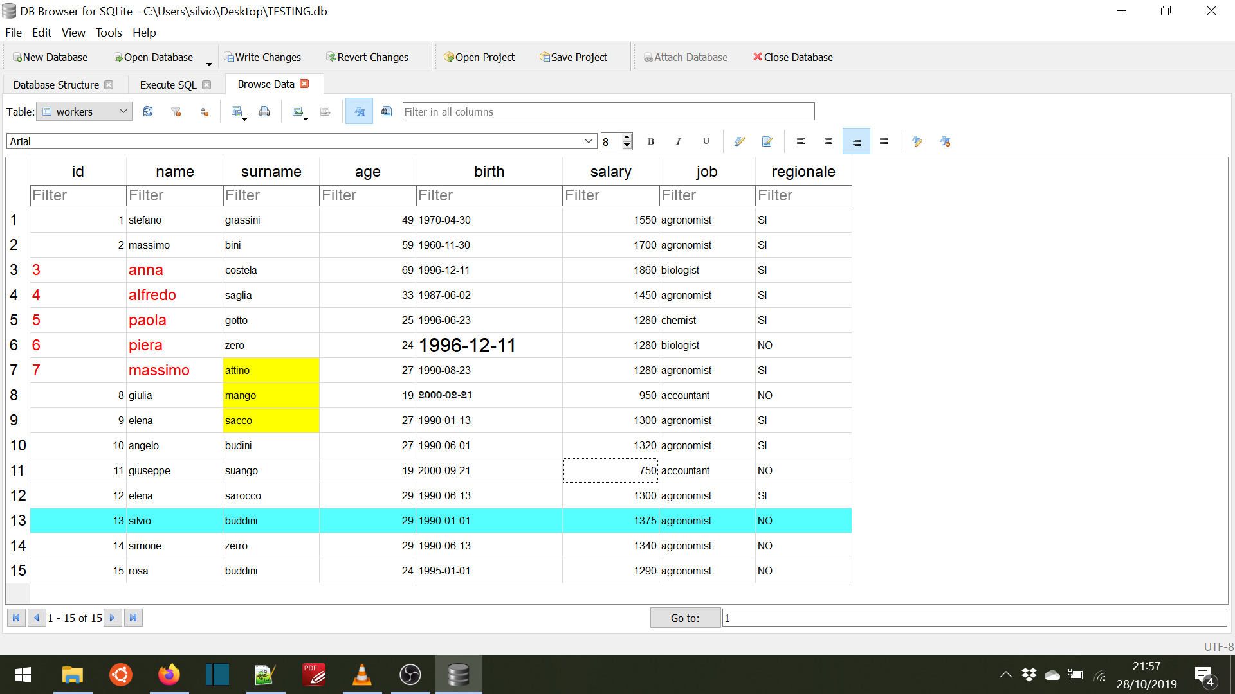
Task: Enable italic formatting
Action: coord(678,141)
